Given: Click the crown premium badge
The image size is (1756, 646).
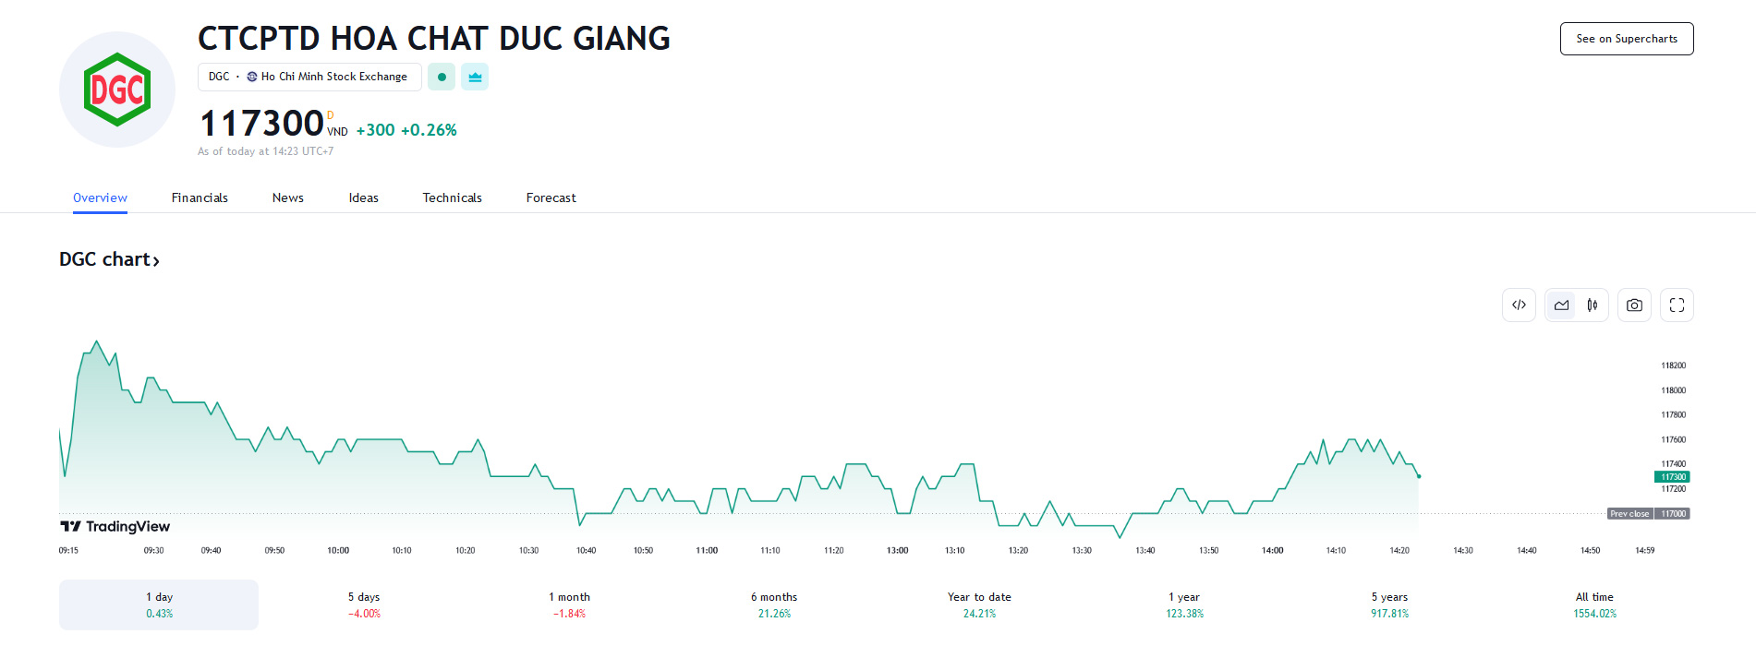Looking at the screenshot, I should (475, 77).
